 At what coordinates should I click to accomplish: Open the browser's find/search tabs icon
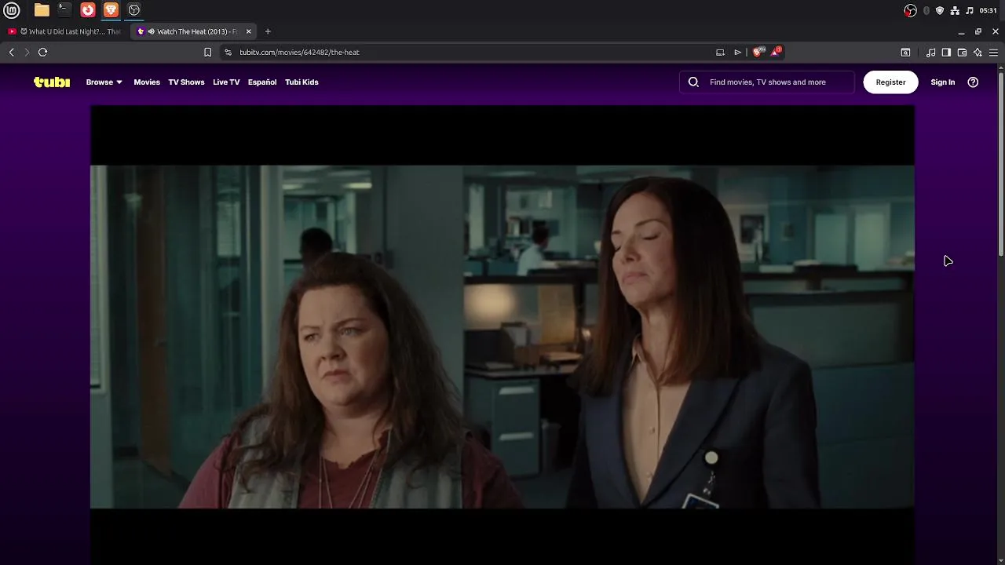click(x=905, y=52)
